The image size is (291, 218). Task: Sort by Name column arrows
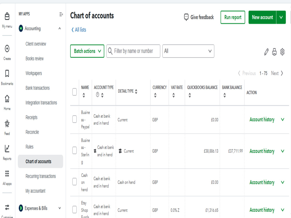coord(84,95)
